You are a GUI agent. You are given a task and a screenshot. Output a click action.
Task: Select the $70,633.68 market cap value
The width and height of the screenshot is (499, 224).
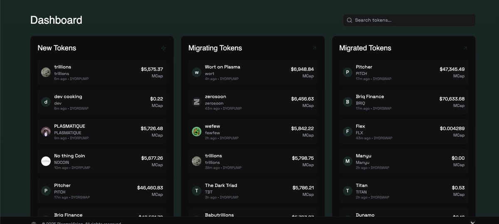click(452, 99)
